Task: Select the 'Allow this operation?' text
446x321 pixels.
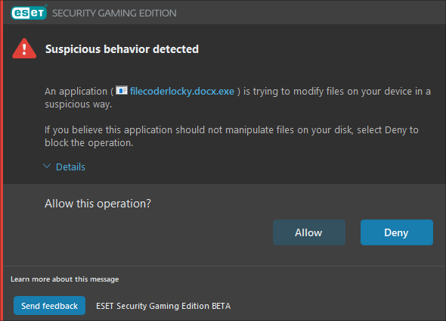Action: (98, 204)
